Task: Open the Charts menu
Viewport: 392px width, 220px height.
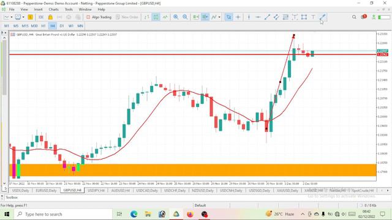Action: [53, 9]
